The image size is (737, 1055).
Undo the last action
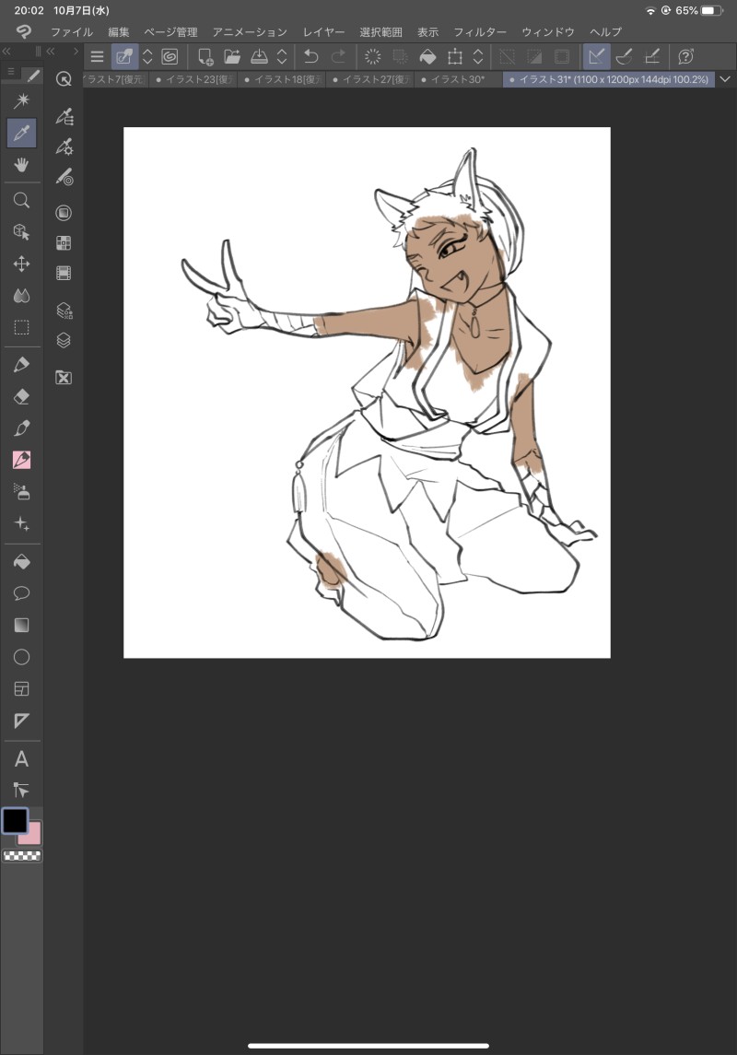310,56
